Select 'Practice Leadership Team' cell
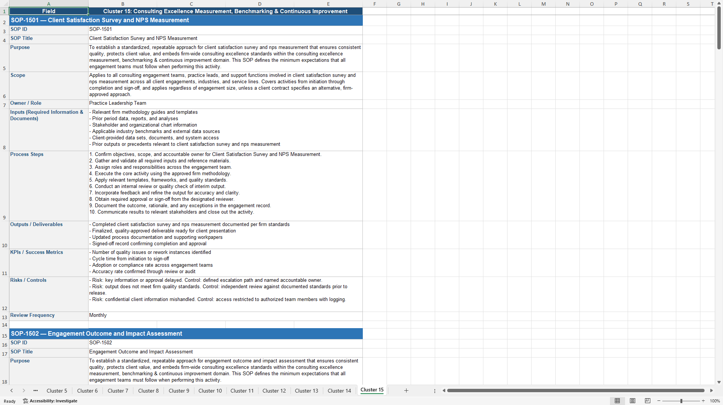This screenshot has height=405, width=723. click(225, 104)
